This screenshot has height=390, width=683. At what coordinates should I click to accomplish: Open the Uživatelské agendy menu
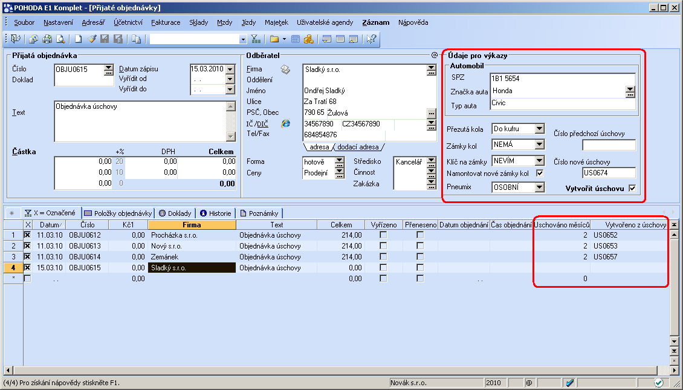325,22
